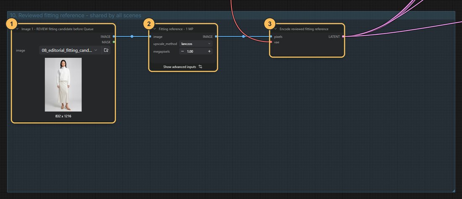Click node title Image 1 - REVIEW fitting candidate

pyautogui.click(x=58, y=29)
